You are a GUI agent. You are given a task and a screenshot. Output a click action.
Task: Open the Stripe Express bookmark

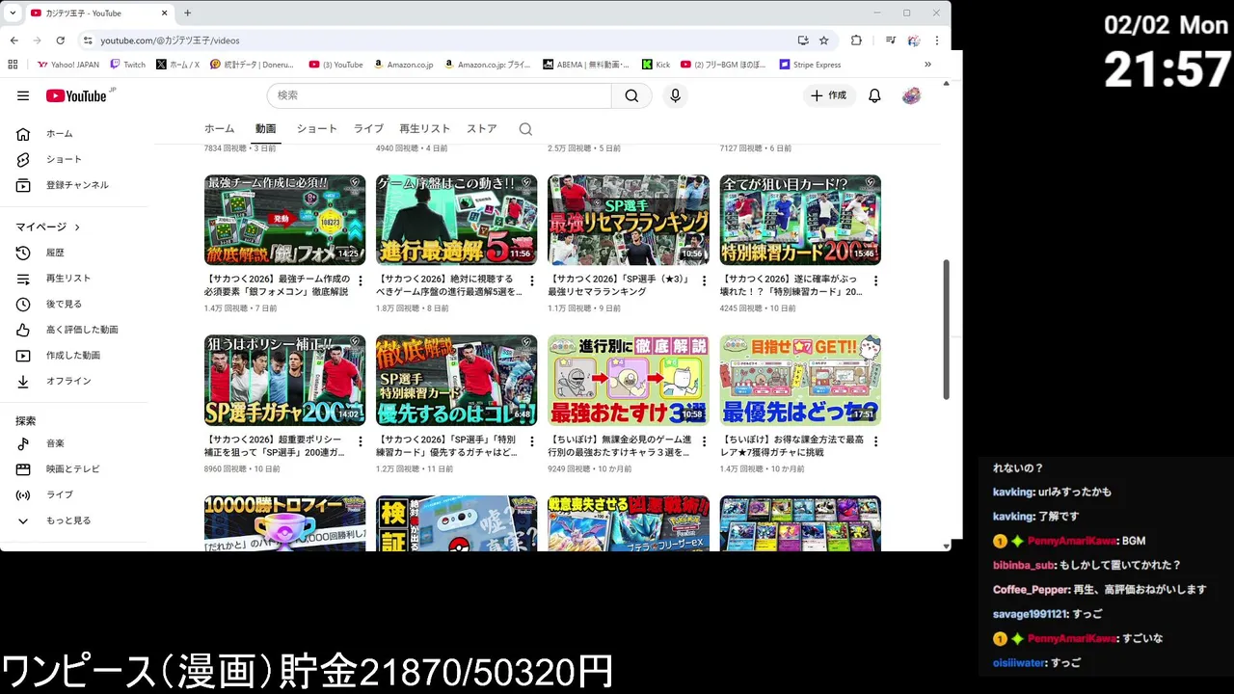pos(810,65)
